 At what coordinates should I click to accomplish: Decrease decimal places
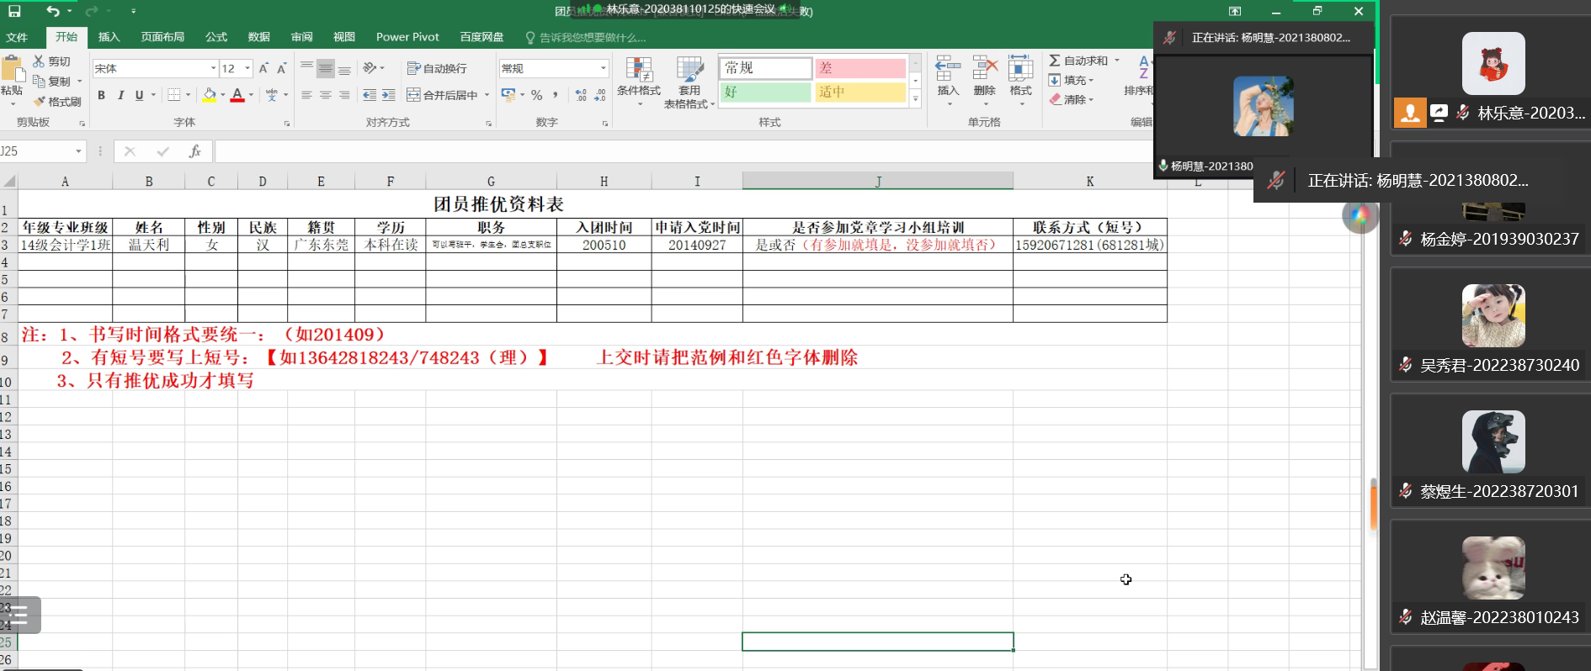tap(599, 95)
